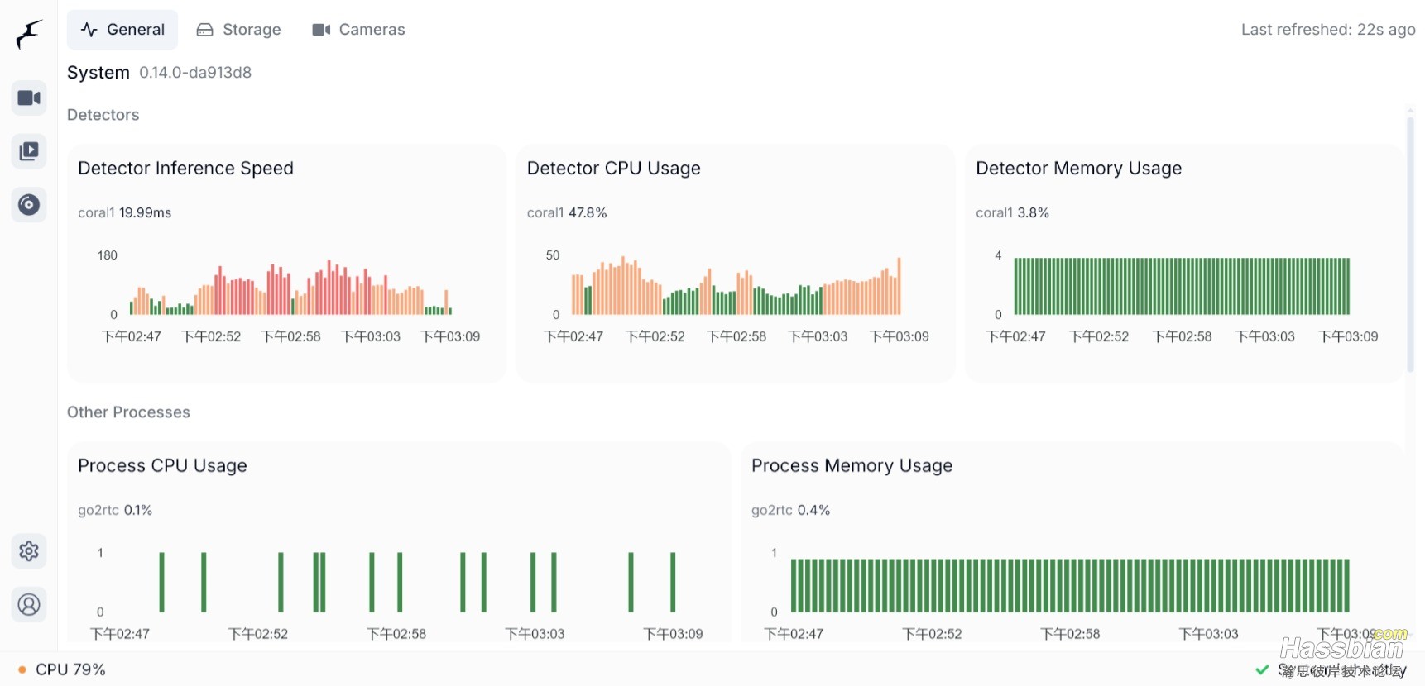Click the Frigate bird logo

[x=29, y=35]
